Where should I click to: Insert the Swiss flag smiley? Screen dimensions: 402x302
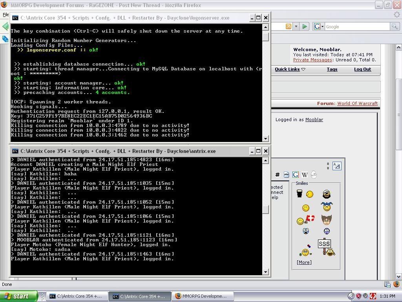click(311, 219)
